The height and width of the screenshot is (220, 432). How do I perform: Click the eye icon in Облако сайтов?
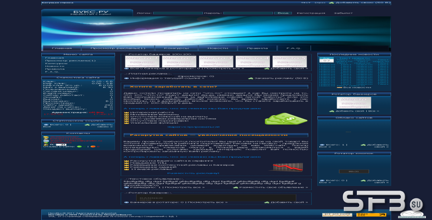click(322, 145)
